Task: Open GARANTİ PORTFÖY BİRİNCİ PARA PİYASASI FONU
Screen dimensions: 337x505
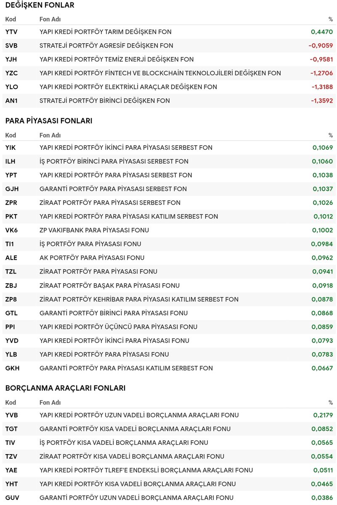Action: [114, 313]
